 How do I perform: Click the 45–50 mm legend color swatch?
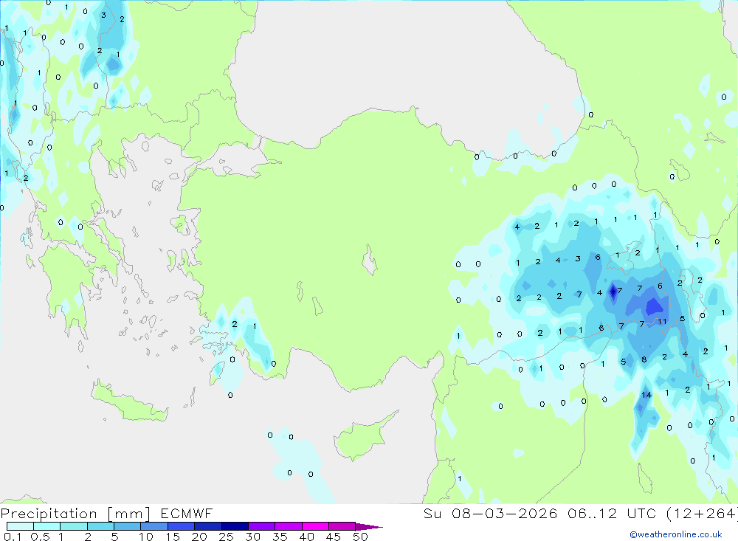(x=342, y=526)
